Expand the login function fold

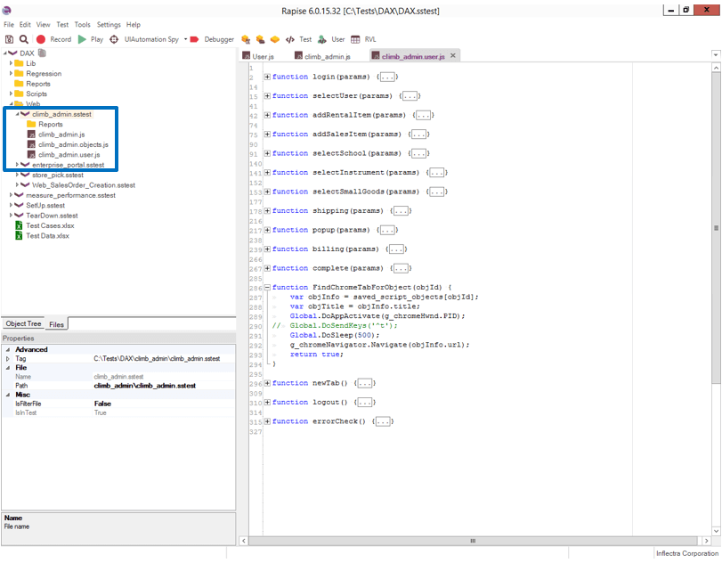[x=267, y=77]
